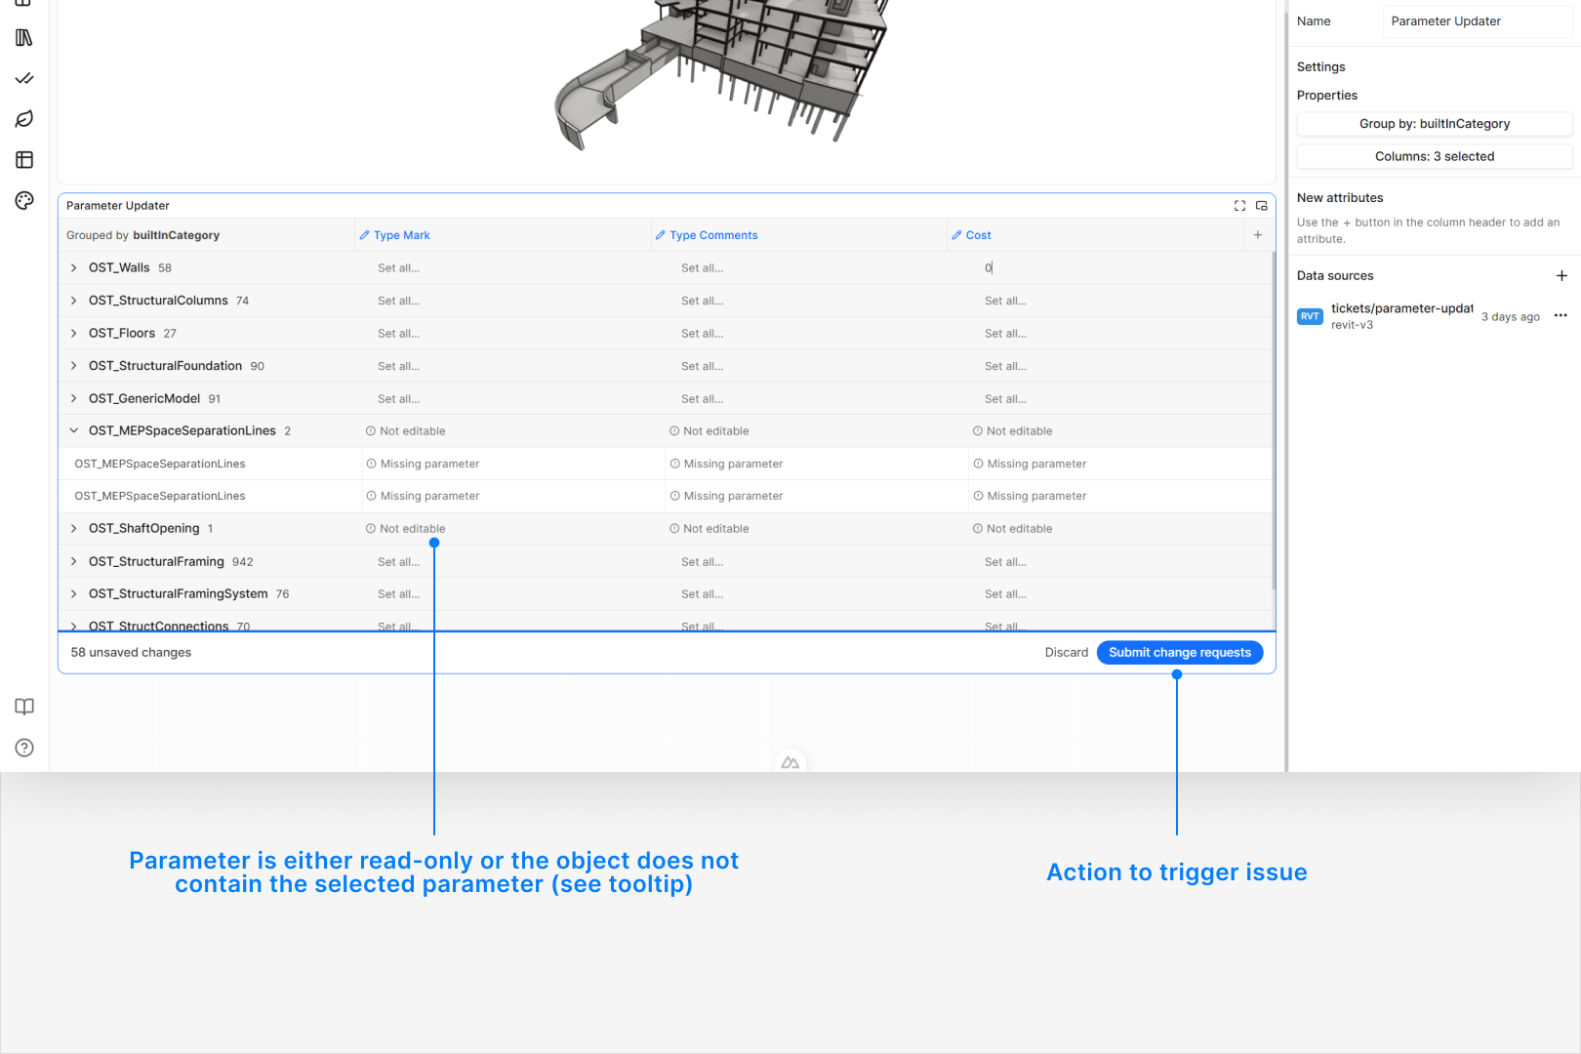Click Not editable Type Mark for OST_ShaftOpening
Screen dimensions: 1581x1054
click(x=406, y=529)
